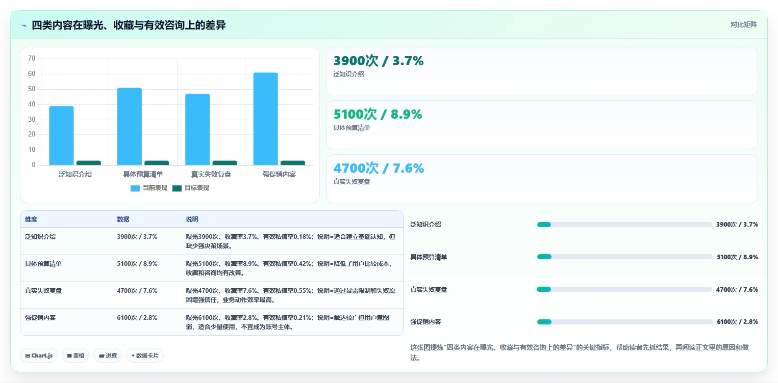This screenshot has width=778, height=383.
Task: Click the description starting 曝光5100次
Action: [290, 268]
